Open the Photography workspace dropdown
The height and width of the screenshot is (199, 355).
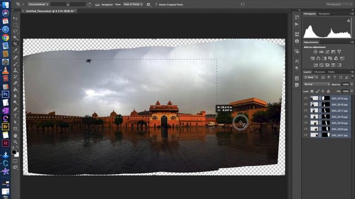pyautogui.click(x=339, y=4)
